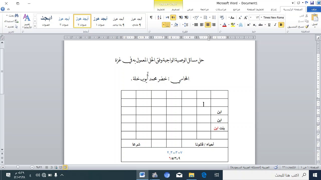The image size is (321, 180).
Task: Click the Word Help question mark
Action: coord(3,9)
